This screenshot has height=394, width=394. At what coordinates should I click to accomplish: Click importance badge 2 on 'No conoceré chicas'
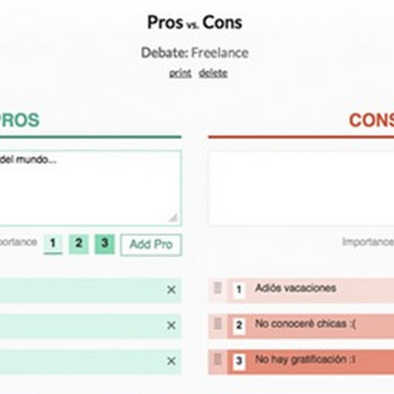(239, 326)
